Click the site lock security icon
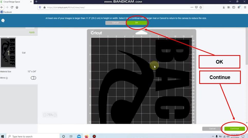 tap(44, 7)
